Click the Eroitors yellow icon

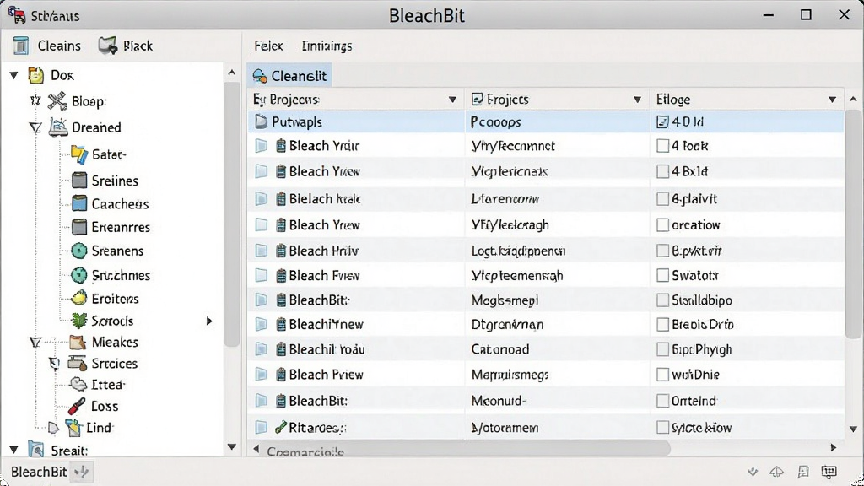click(x=79, y=298)
